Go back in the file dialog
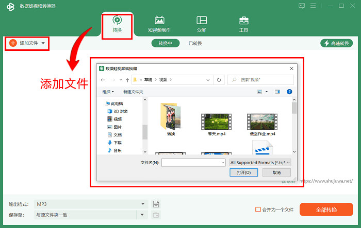The width and height of the screenshot is (361, 228). click(x=103, y=80)
